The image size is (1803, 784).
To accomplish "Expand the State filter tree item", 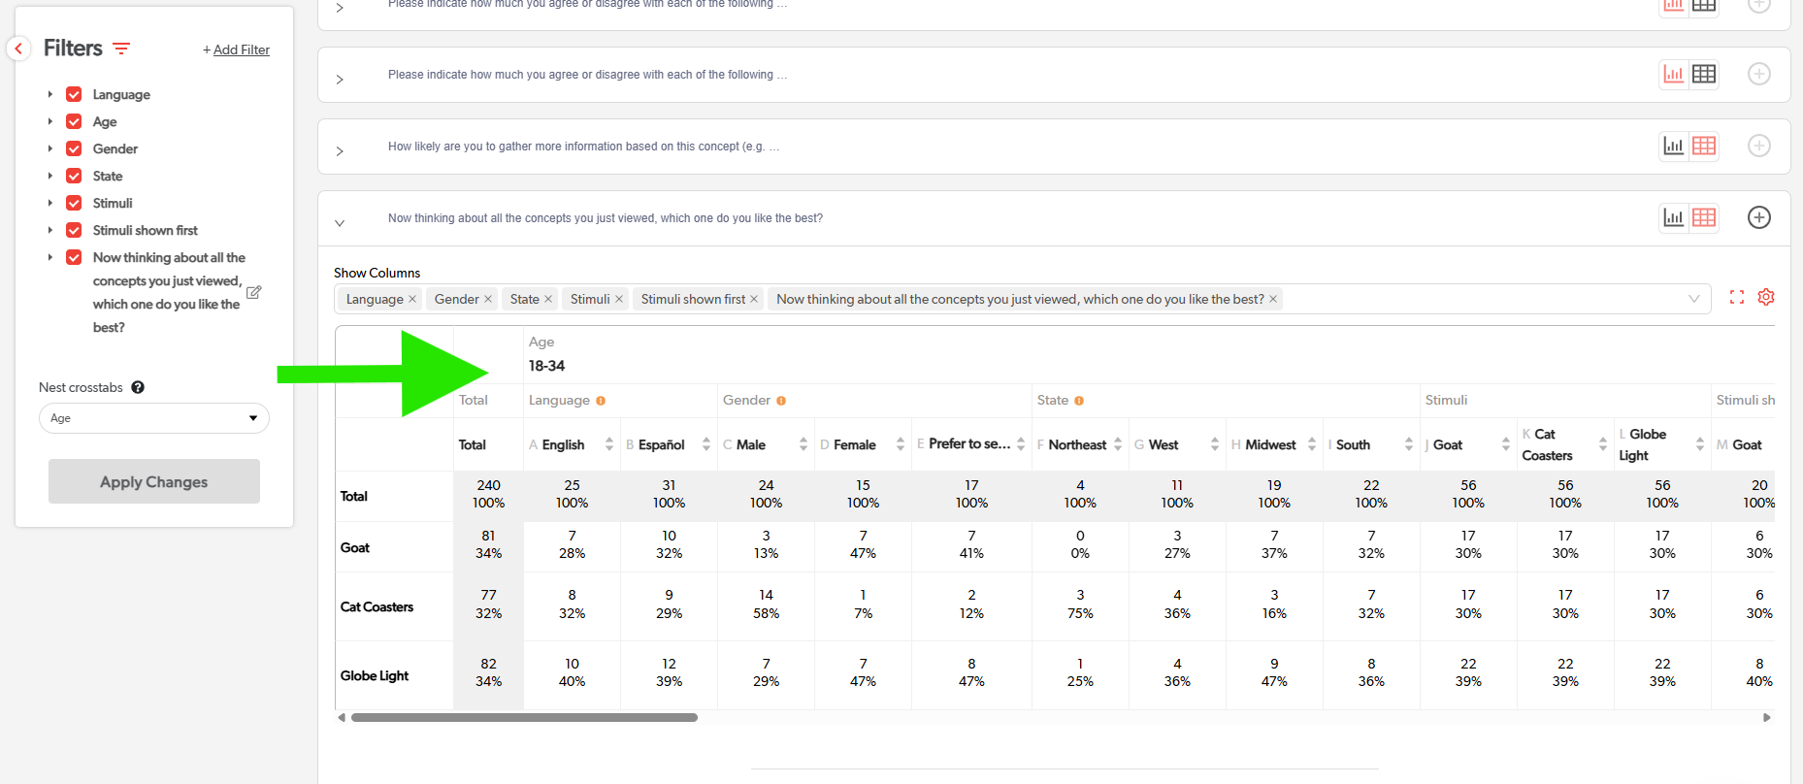I will (50, 176).
